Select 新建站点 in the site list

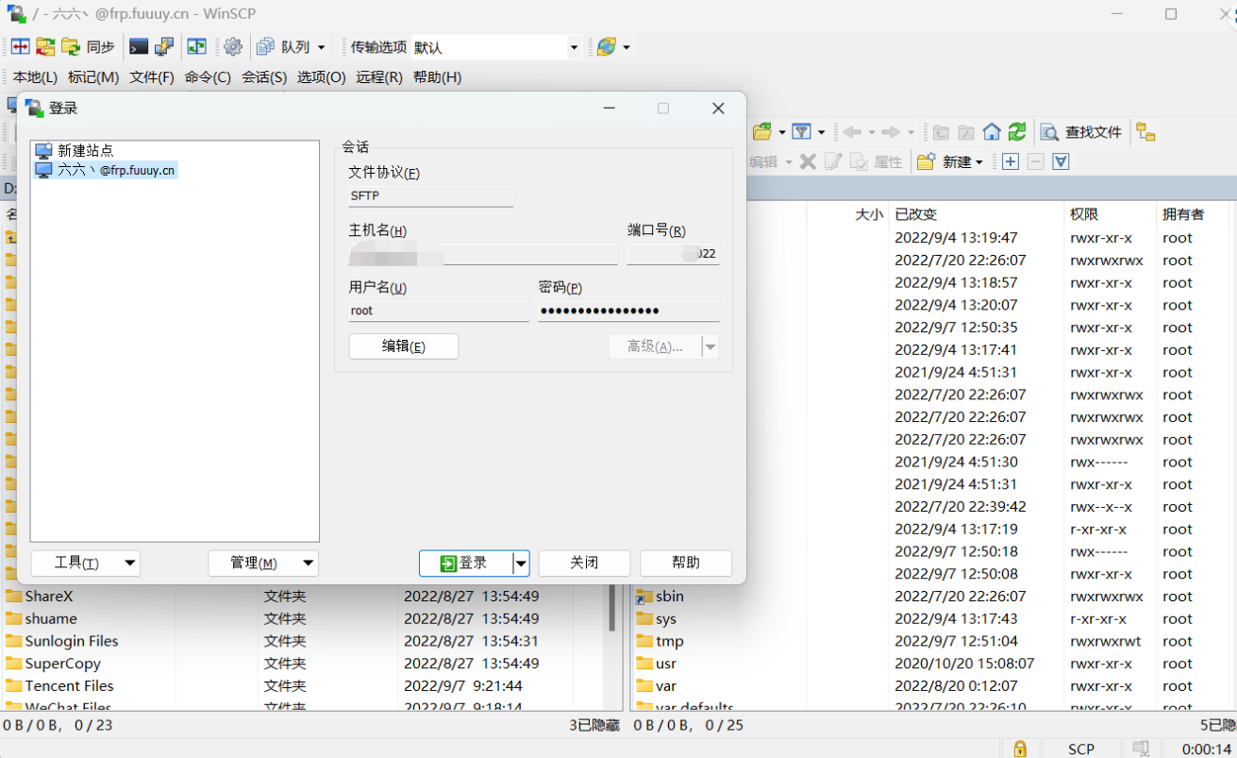[85, 151]
